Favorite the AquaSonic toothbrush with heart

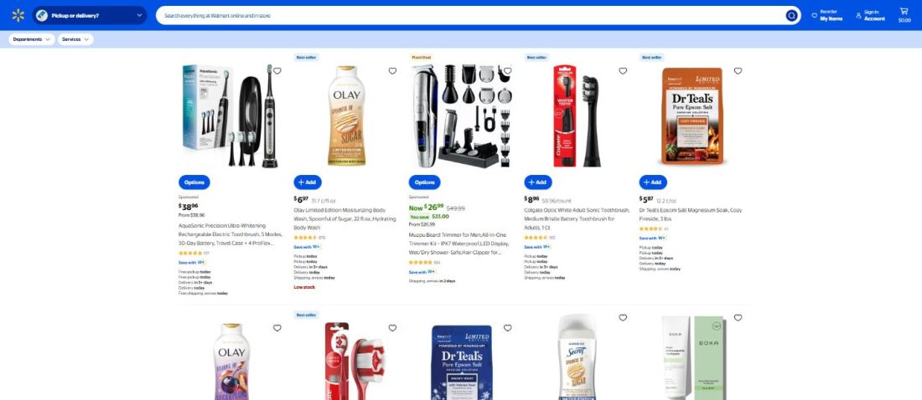click(277, 71)
